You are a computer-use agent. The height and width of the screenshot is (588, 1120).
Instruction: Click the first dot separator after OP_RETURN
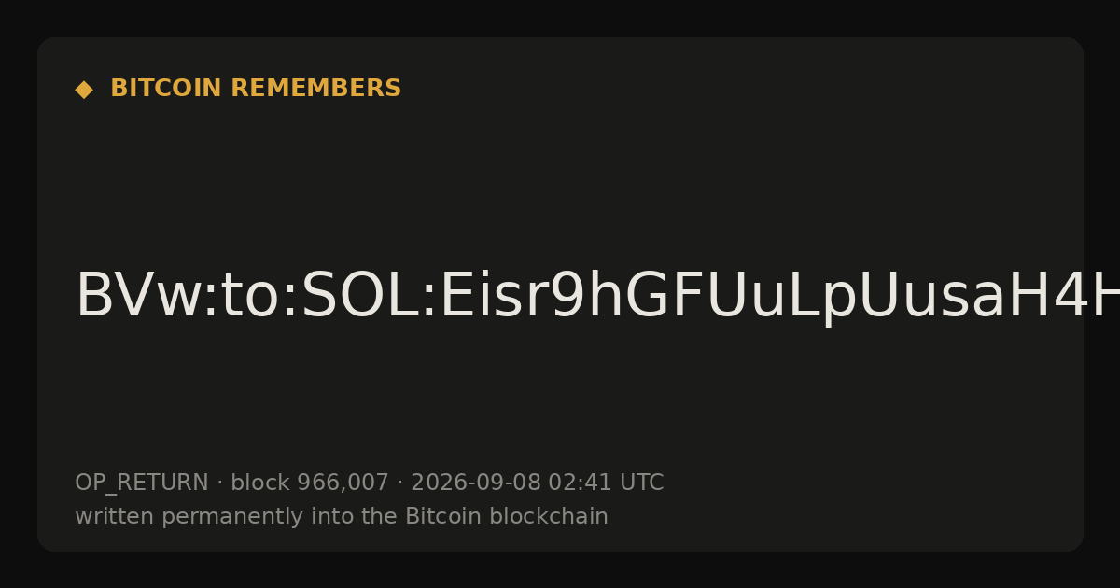[220, 483]
